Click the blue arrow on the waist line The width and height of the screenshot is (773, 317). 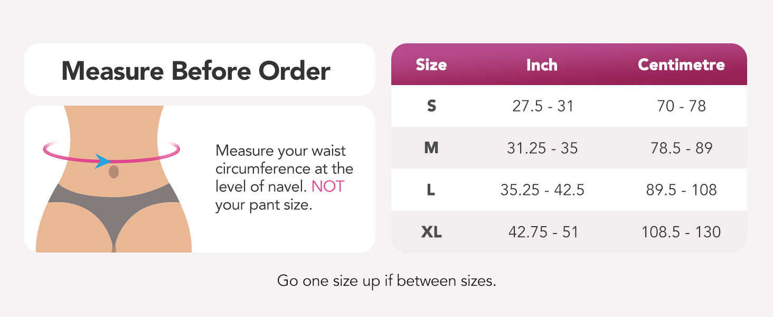pos(103,161)
